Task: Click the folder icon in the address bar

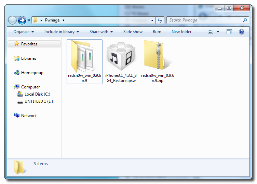Action: (35, 20)
